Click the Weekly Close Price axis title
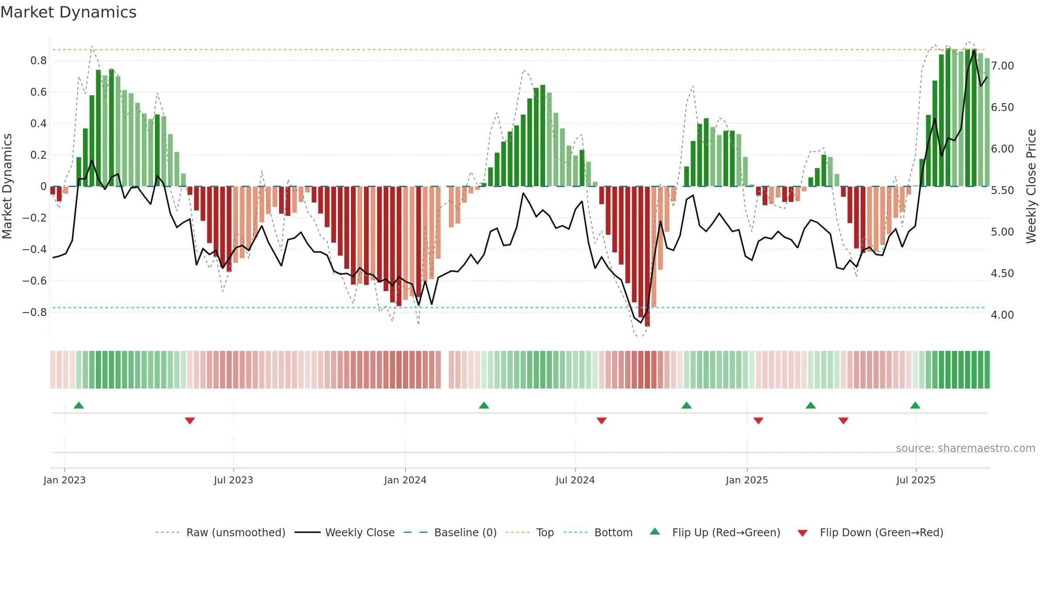The image size is (1050, 590). [x=1032, y=186]
